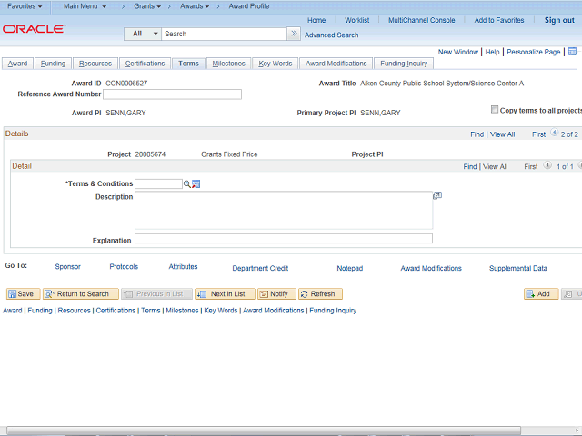The width and height of the screenshot is (582, 436).
Task: Click Add to Favorites link
Action: point(499,20)
